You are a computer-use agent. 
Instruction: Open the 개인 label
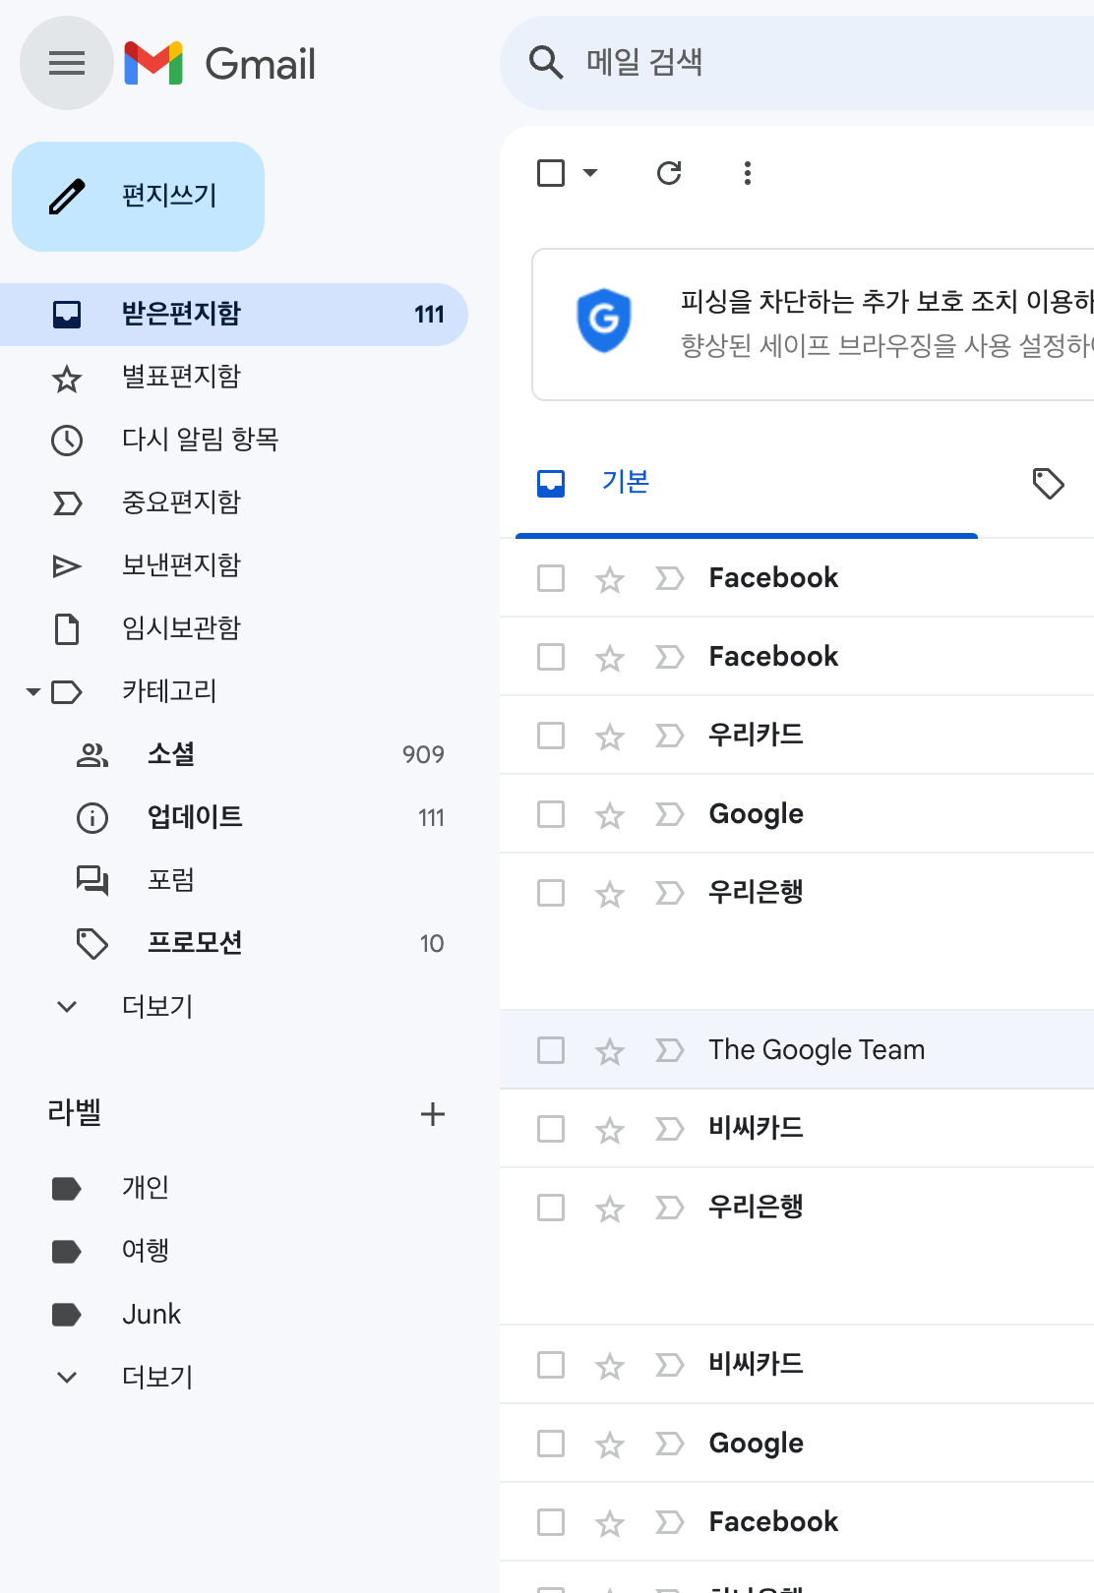(234, 1188)
